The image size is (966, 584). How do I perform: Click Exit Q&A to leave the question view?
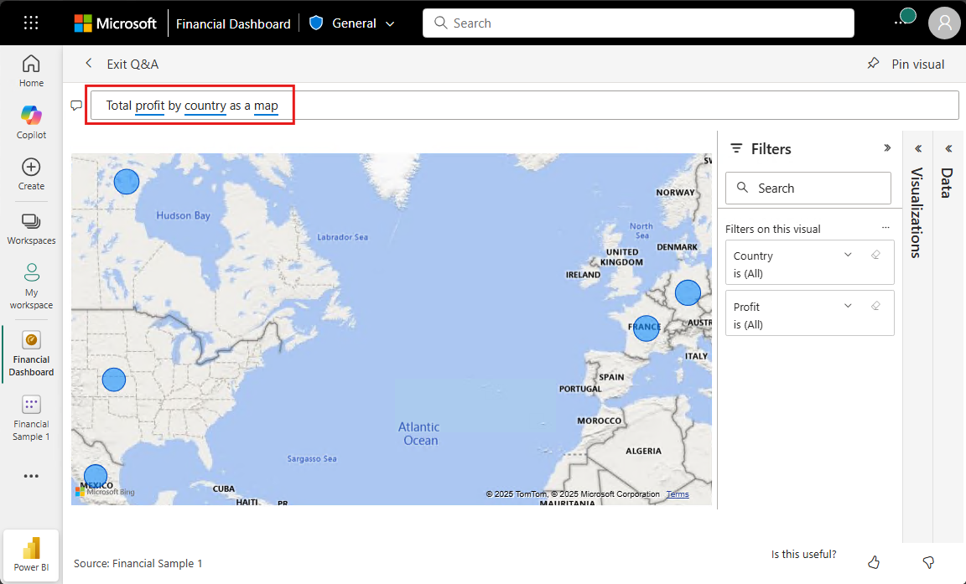(133, 64)
